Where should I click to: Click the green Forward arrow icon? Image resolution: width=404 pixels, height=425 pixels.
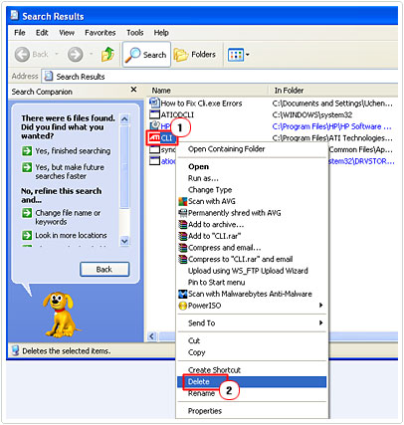76,55
